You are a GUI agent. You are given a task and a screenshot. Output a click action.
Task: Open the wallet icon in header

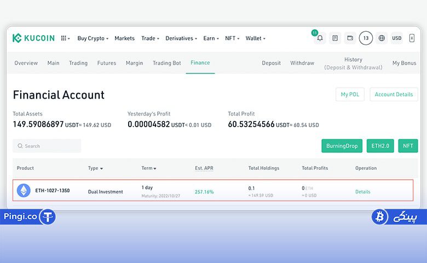click(x=350, y=38)
